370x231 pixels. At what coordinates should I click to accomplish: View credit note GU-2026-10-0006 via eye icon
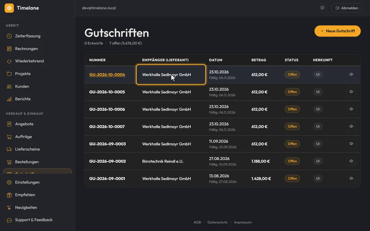351,109
